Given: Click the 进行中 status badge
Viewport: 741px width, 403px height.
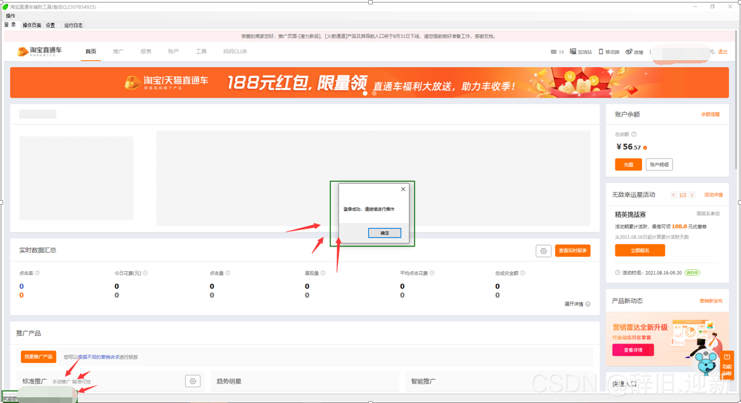Looking at the screenshot, I should click(x=692, y=272).
